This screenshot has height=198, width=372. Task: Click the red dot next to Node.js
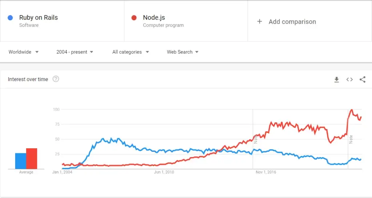134,18
